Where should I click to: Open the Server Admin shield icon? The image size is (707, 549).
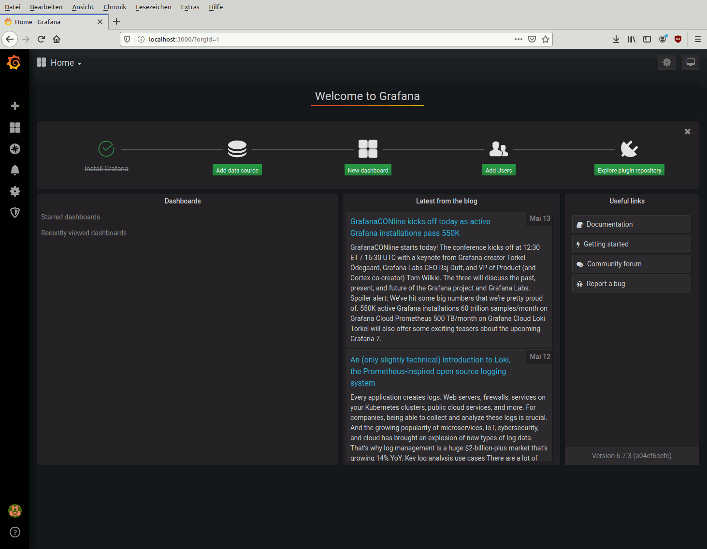point(15,213)
